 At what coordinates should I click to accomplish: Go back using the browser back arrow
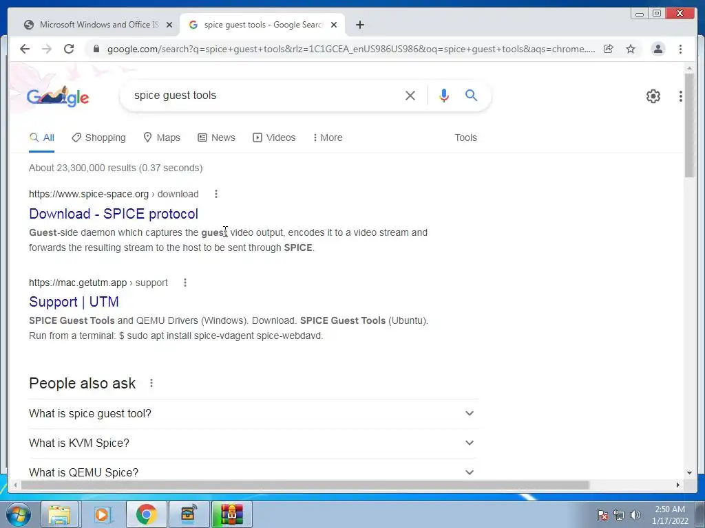25,49
